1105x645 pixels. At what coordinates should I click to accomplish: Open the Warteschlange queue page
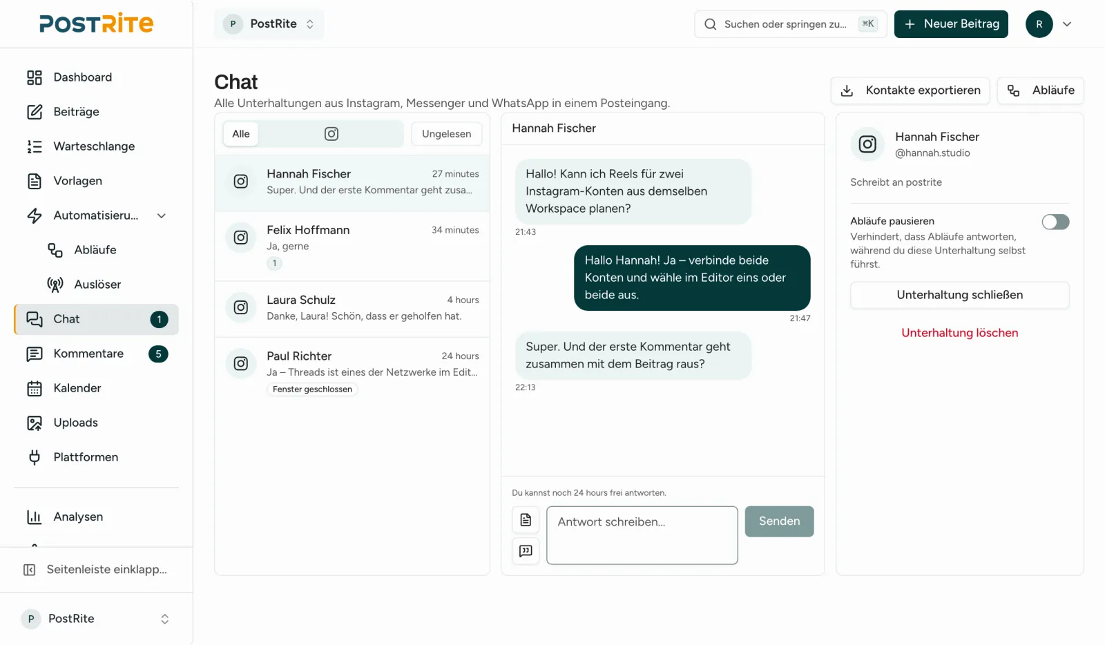pyautogui.click(x=96, y=146)
